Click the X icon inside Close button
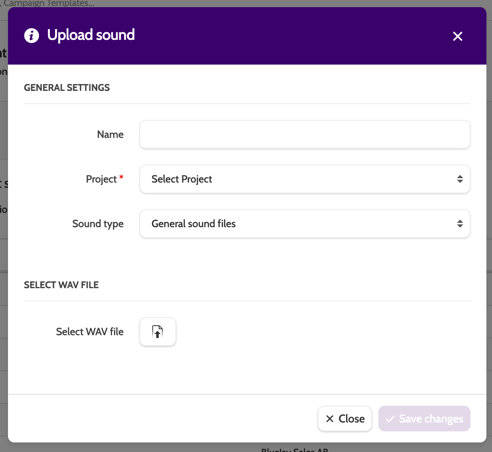 (330, 419)
